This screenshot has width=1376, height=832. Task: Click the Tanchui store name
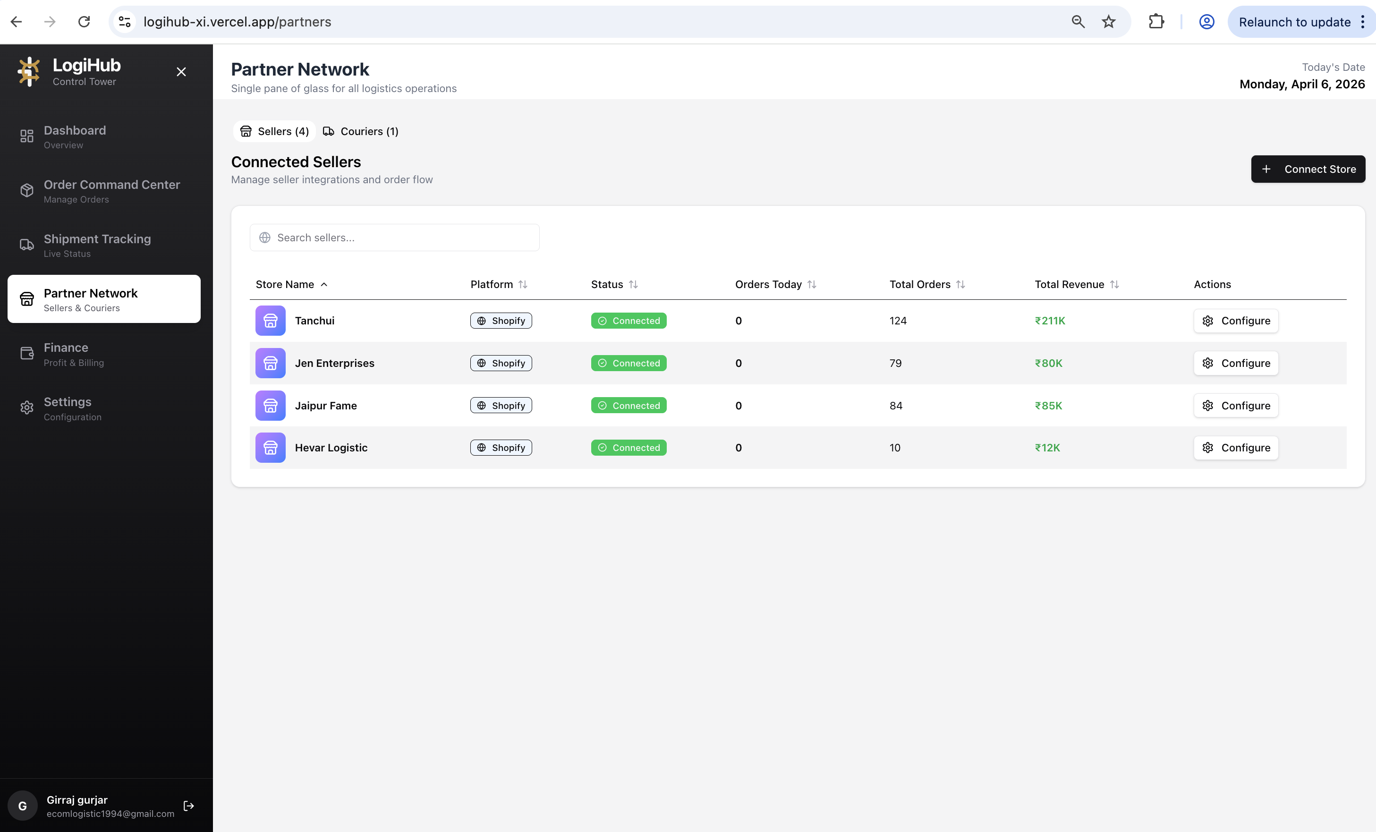(x=314, y=321)
